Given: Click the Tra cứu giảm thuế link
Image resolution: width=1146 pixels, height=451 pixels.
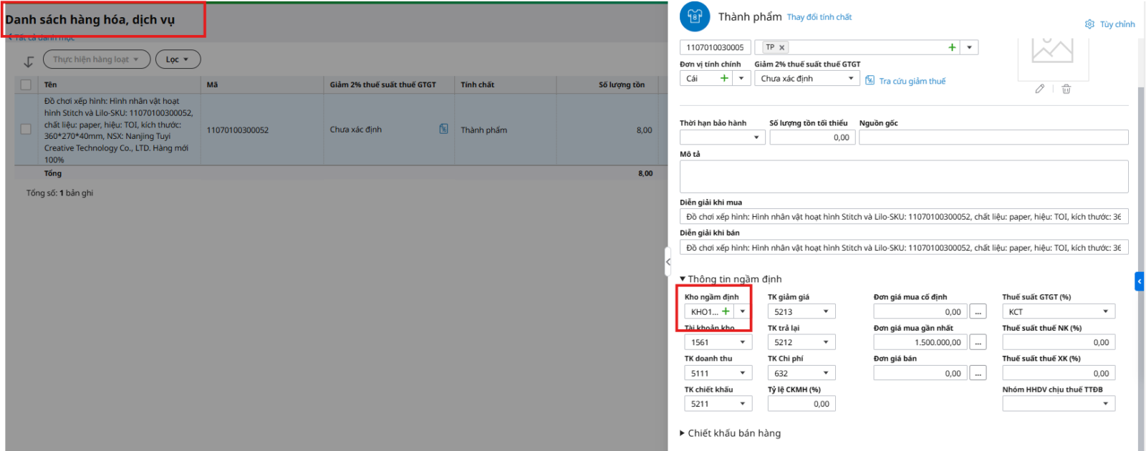Looking at the screenshot, I should 912,81.
